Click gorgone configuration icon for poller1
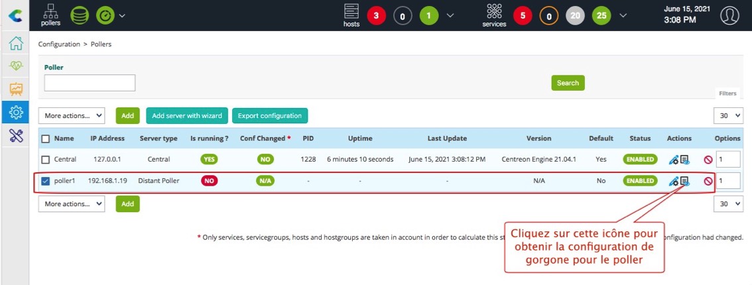This screenshot has width=752, height=285. [684, 181]
